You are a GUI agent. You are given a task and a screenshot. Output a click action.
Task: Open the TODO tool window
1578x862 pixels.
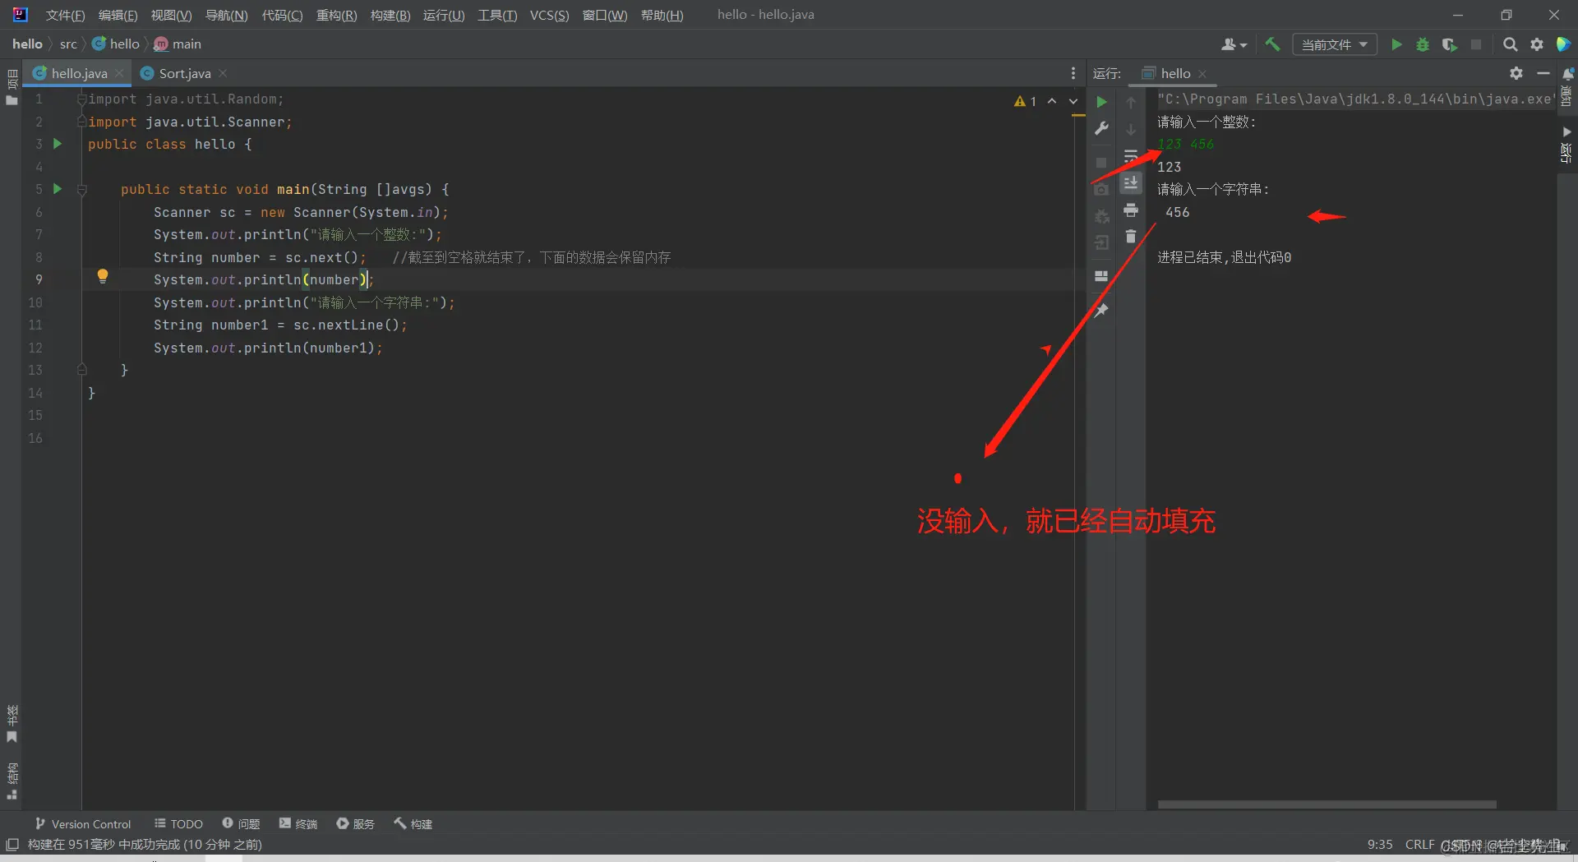click(178, 823)
